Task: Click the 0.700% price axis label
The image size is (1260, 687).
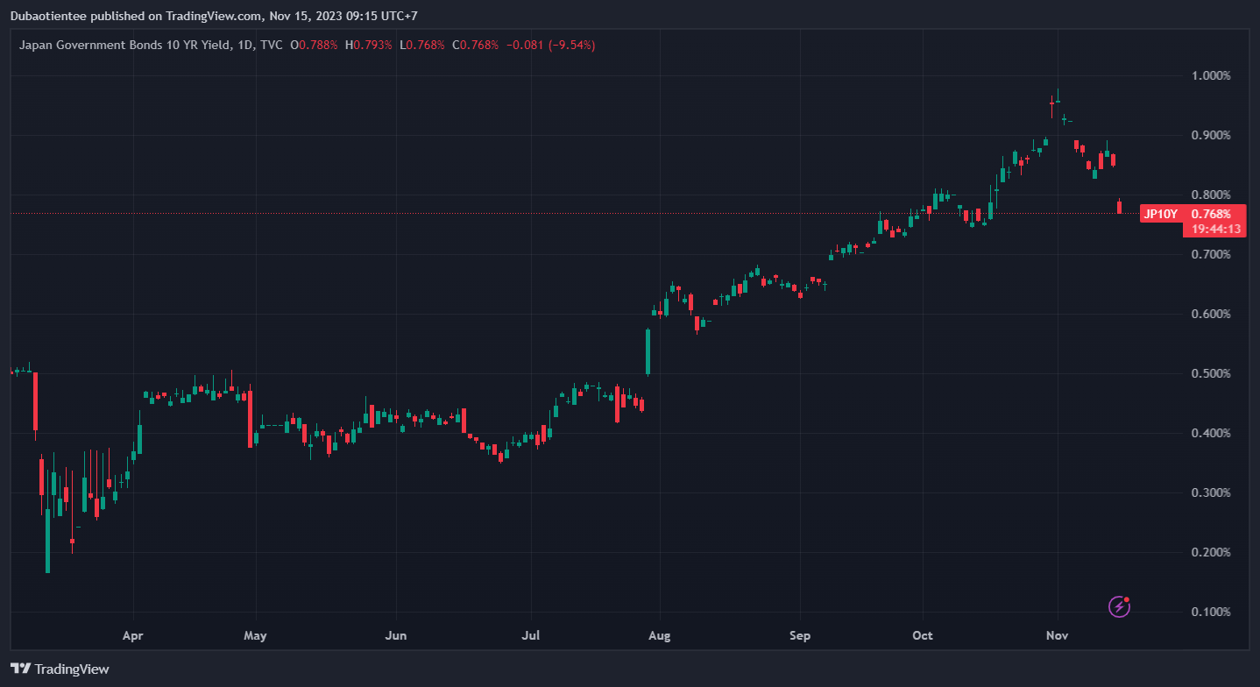Action: point(1211,254)
